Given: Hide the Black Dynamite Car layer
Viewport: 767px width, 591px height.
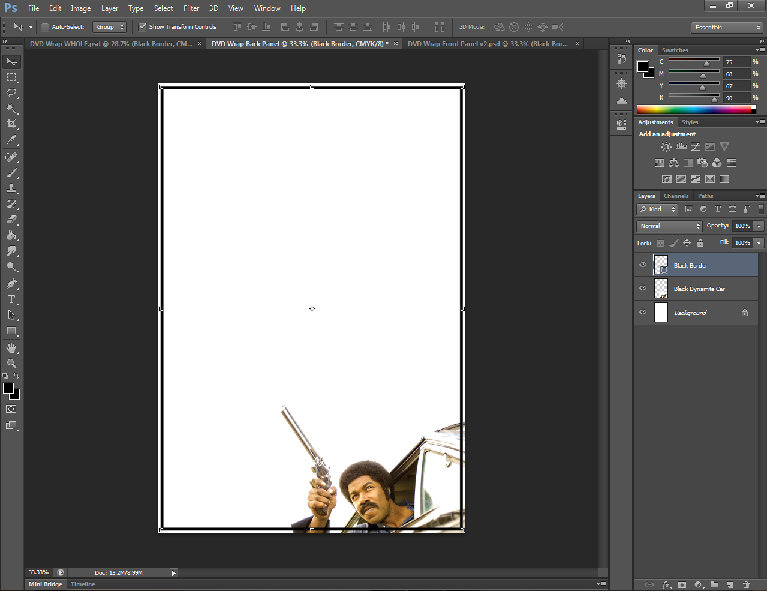Looking at the screenshot, I should tap(643, 289).
